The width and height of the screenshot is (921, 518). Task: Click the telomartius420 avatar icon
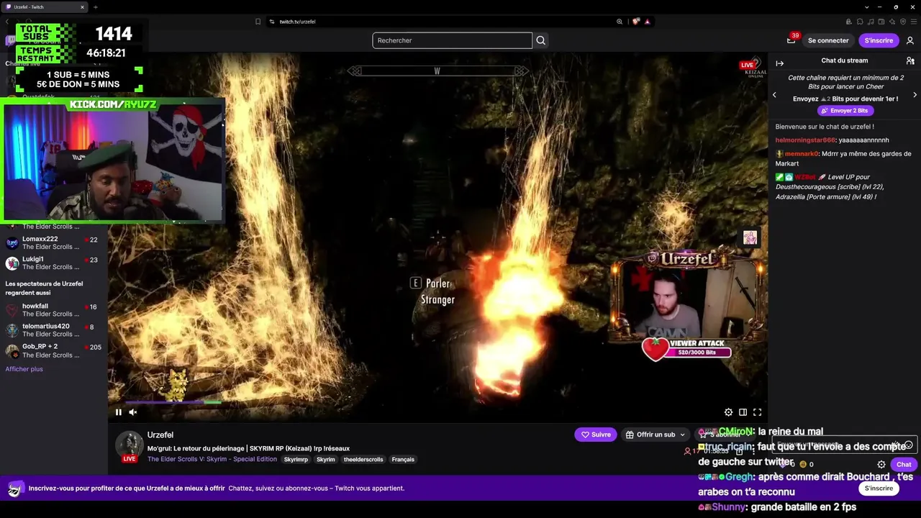tap(12, 330)
